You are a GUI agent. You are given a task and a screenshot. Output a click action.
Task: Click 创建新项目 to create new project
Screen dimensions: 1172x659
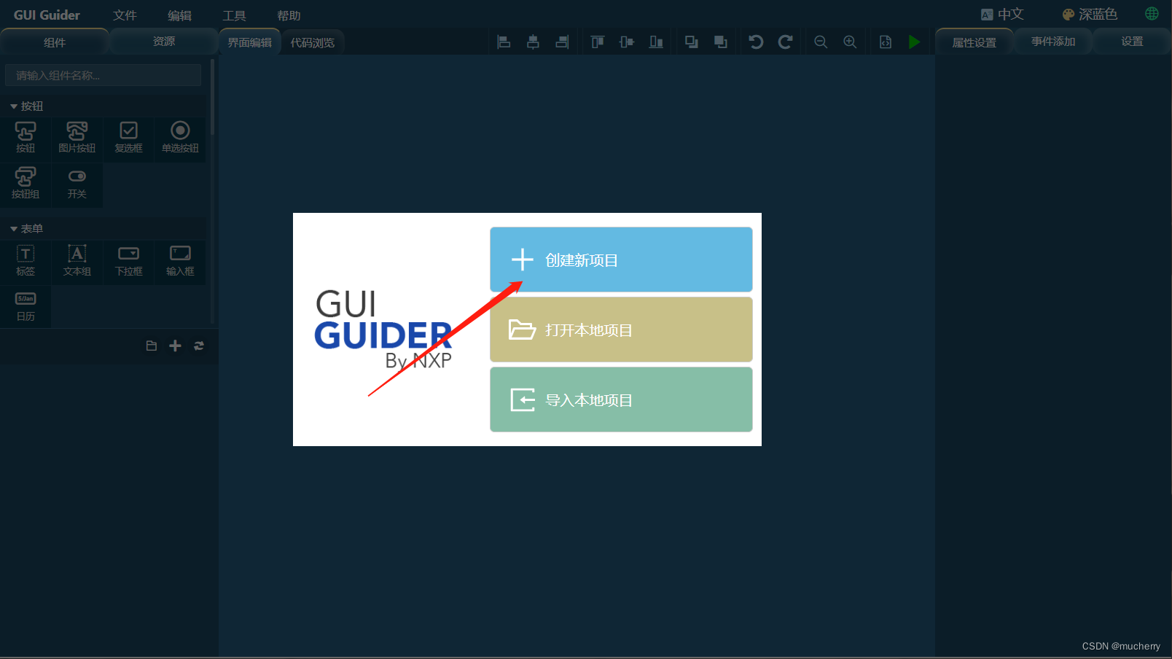621,260
